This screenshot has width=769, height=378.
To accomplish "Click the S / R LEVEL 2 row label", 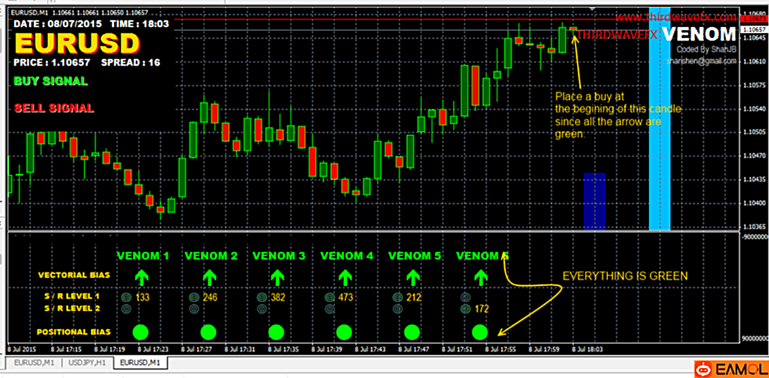I will coord(71,308).
